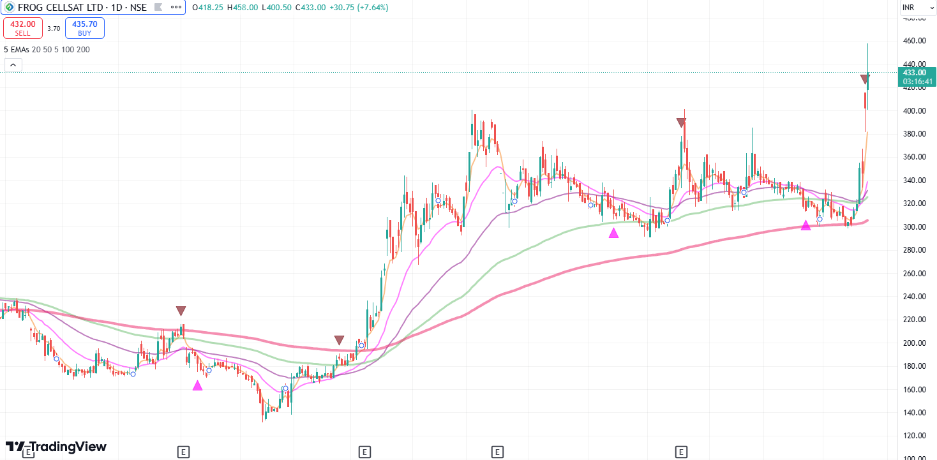Screen dimensions: 937x460
Task: Click the magenta up-triangle near the 160 price level
Action: point(197,385)
